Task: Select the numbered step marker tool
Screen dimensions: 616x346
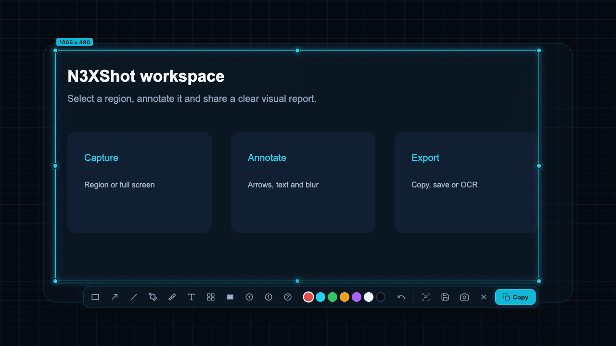Action: coord(249,297)
